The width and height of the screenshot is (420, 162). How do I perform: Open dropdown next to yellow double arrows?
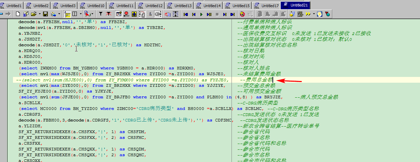click(x=313, y=14)
